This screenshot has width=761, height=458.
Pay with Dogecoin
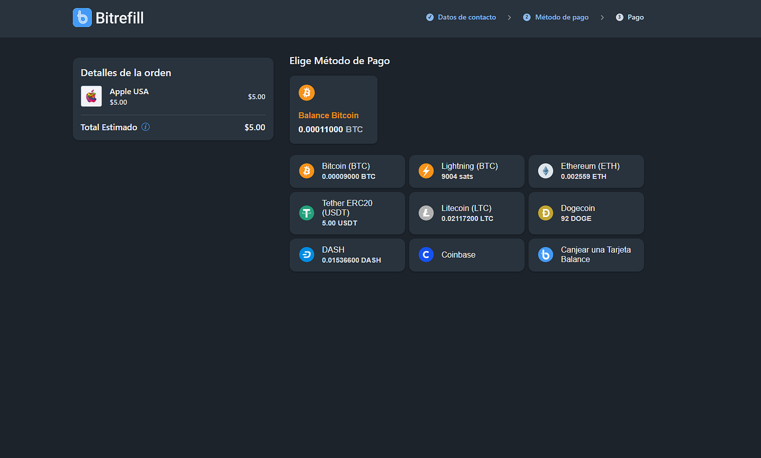[587, 213]
